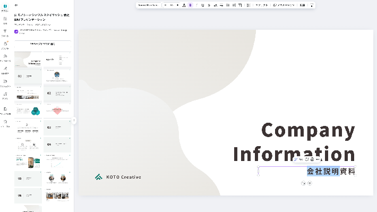Select the Text tool in the sidebar
This screenshot has height=212, width=377.
click(x=5, y=33)
